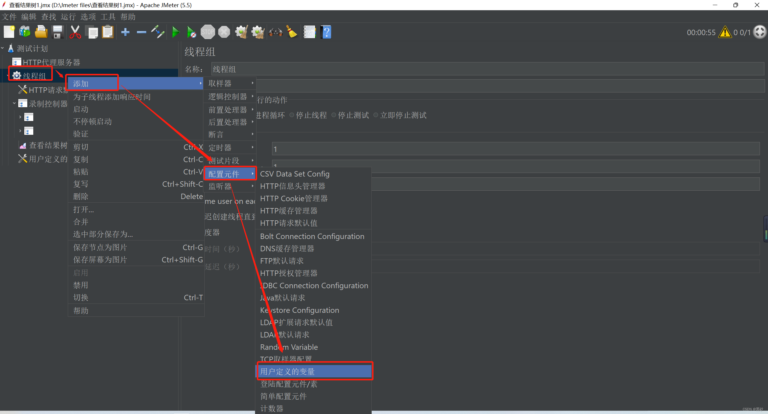
Task: Open the Templates icon in toolbar
Action: pos(25,32)
